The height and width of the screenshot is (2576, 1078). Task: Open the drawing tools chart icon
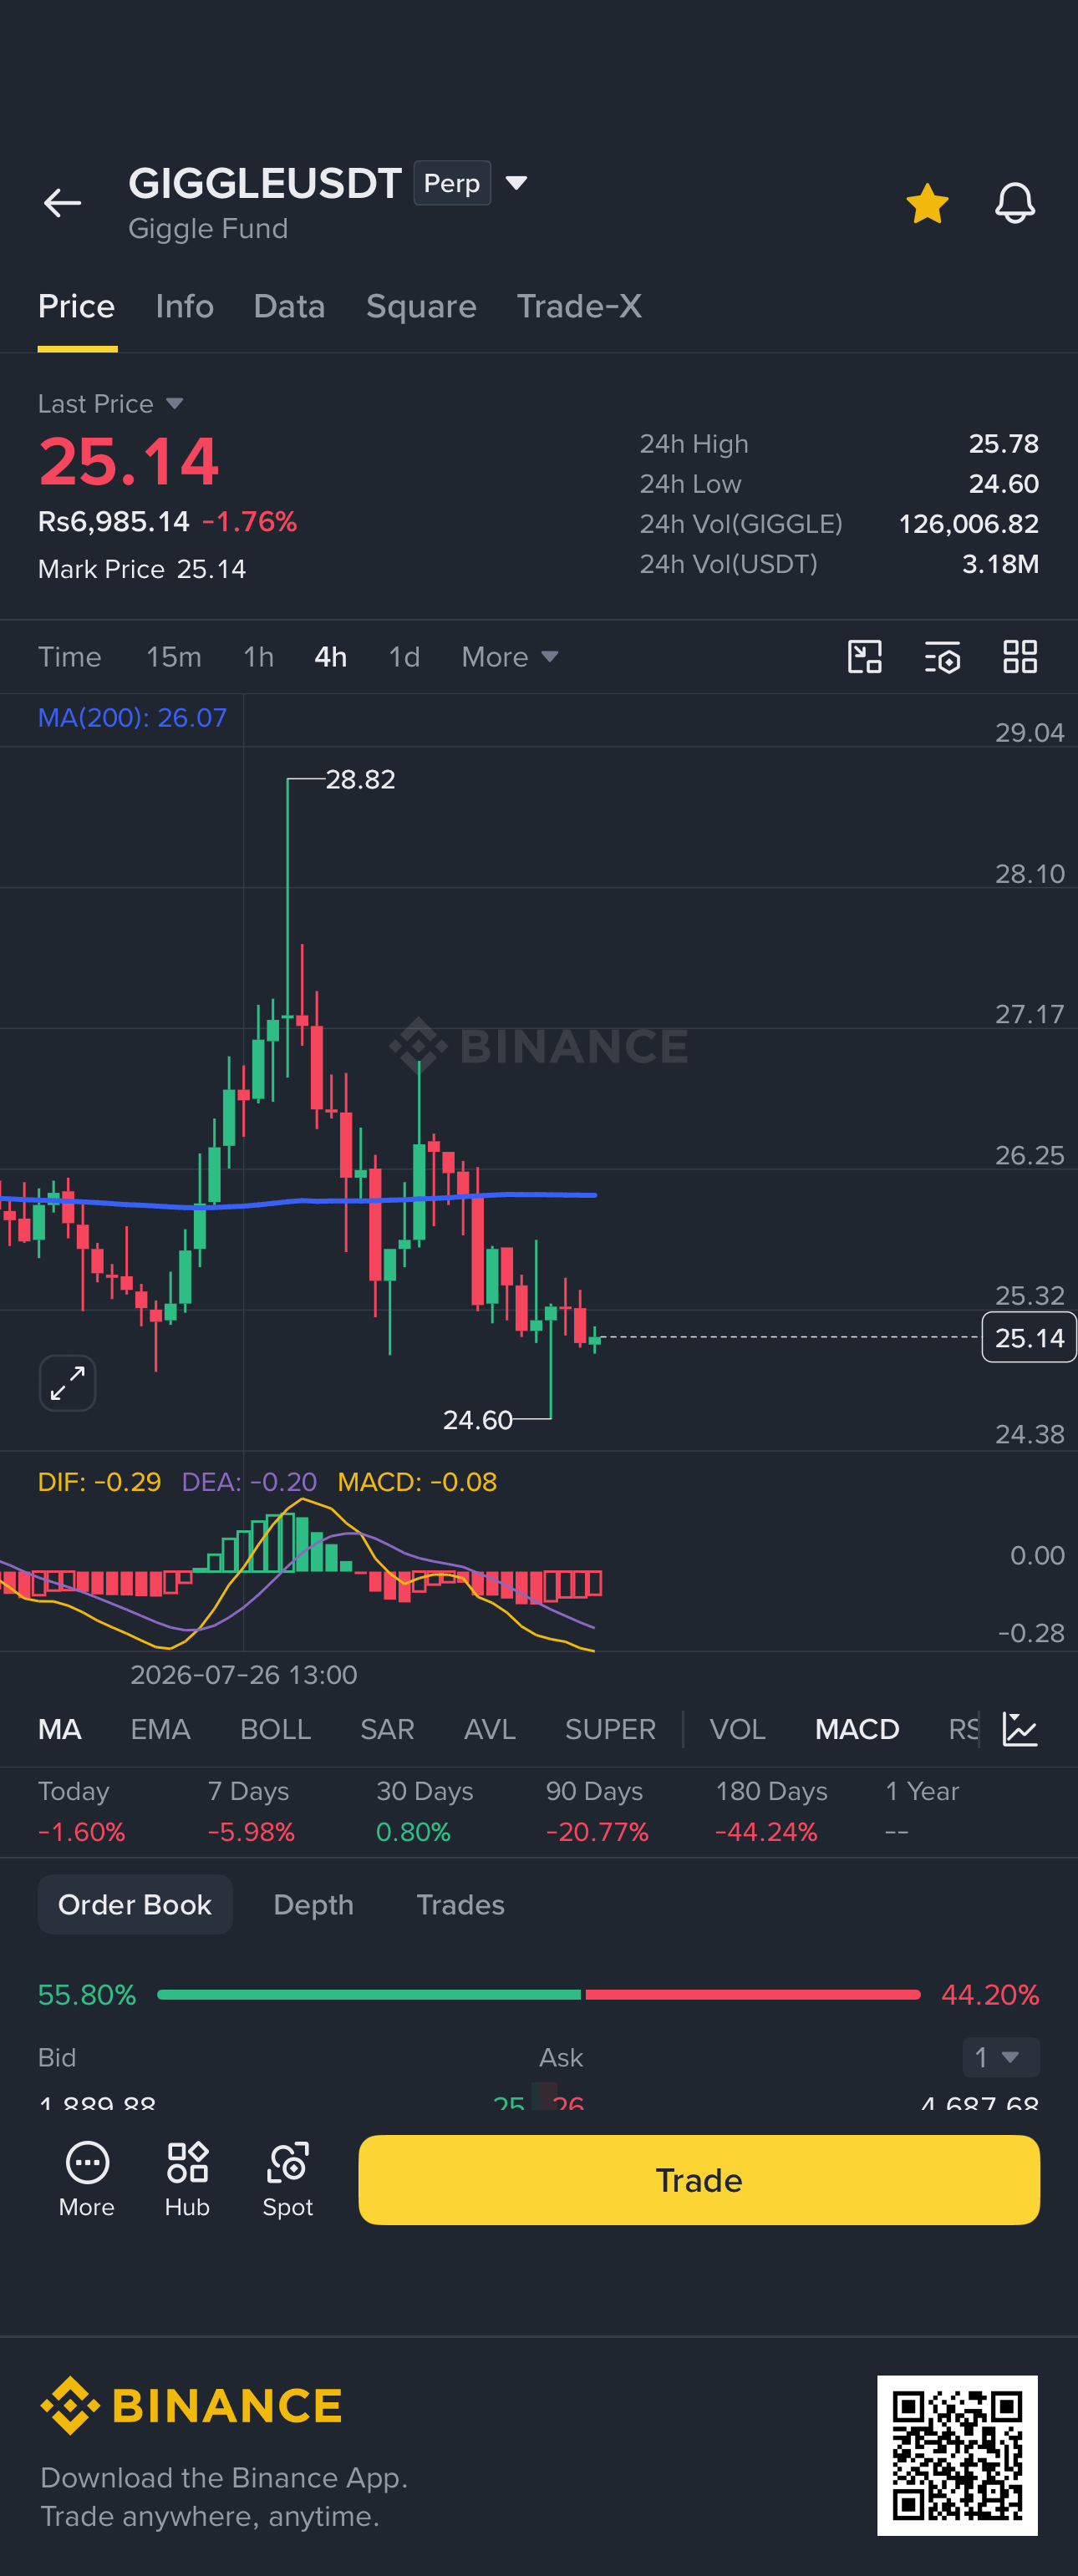coord(865,657)
